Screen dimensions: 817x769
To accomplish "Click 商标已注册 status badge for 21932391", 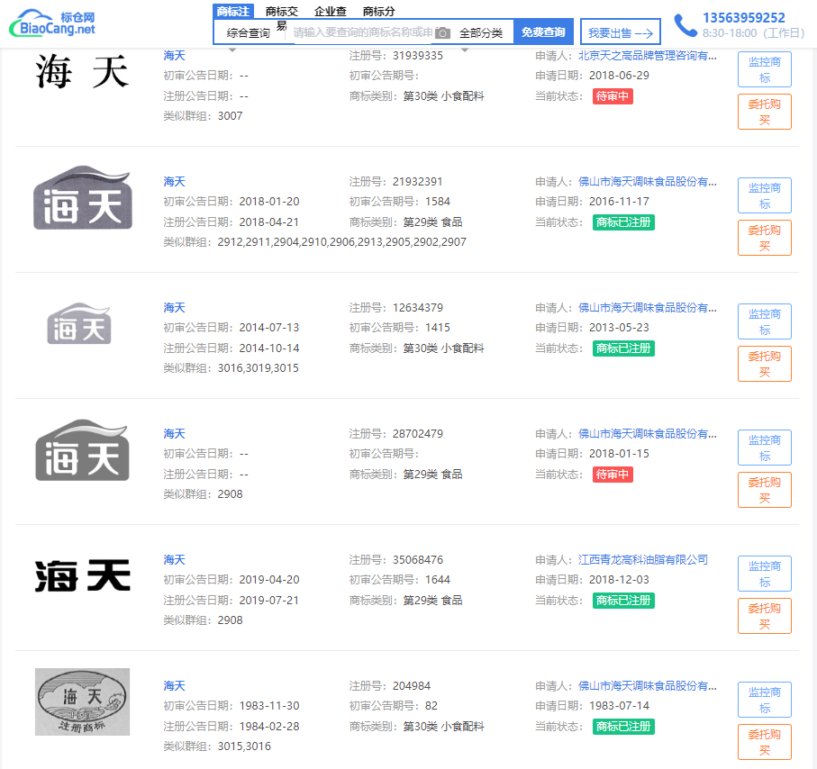I will [623, 222].
